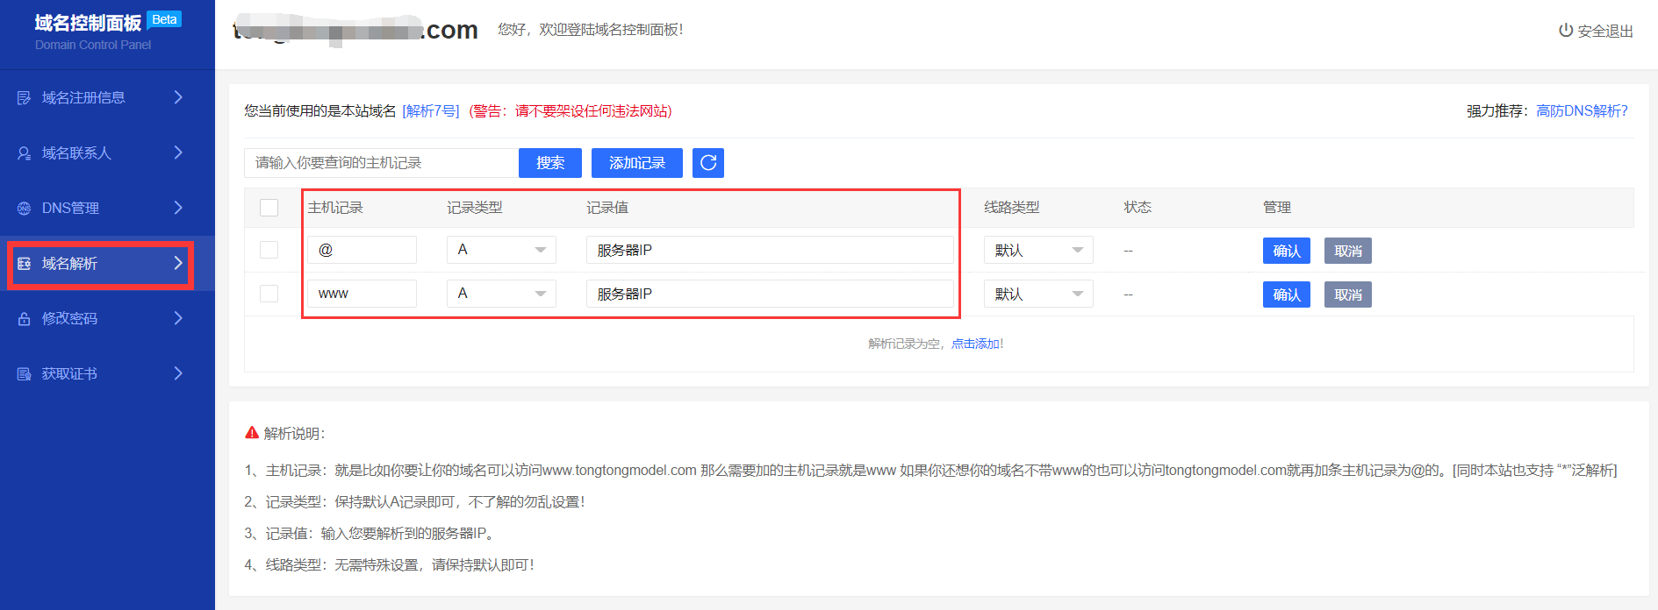1658x610 pixels.
Task: Click the 修改密码 lock icon
Action: (x=24, y=318)
